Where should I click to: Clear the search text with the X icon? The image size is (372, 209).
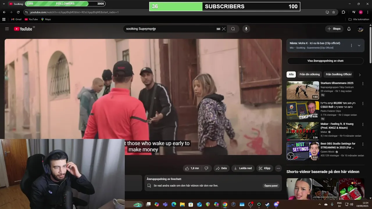pyautogui.click(x=224, y=29)
